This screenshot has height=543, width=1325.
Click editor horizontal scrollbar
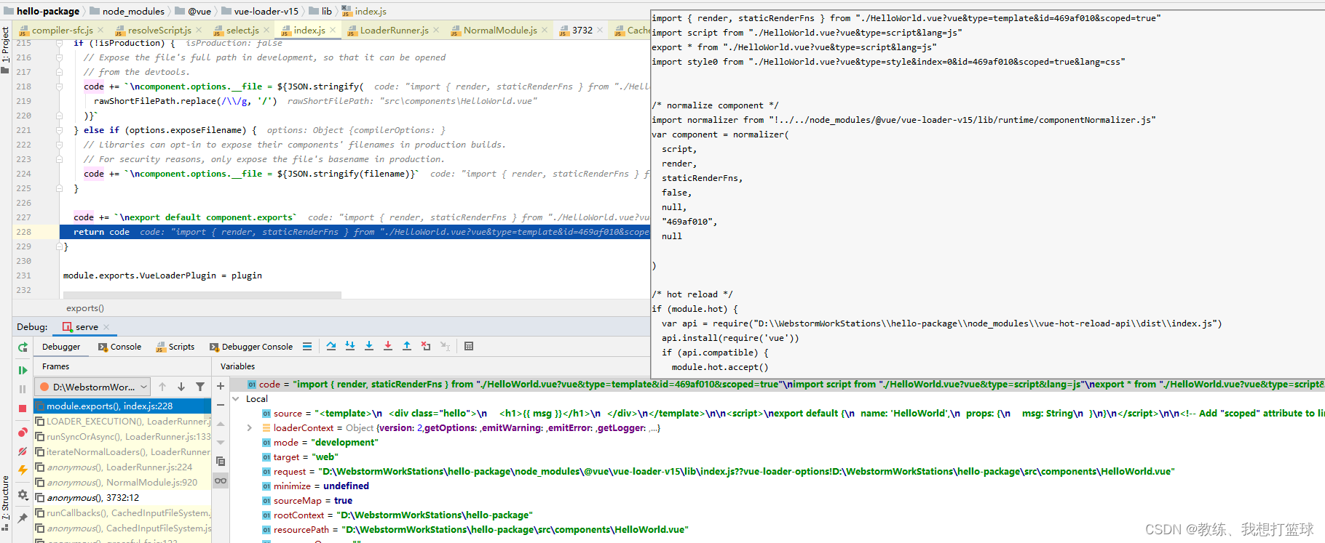pyautogui.click(x=202, y=295)
